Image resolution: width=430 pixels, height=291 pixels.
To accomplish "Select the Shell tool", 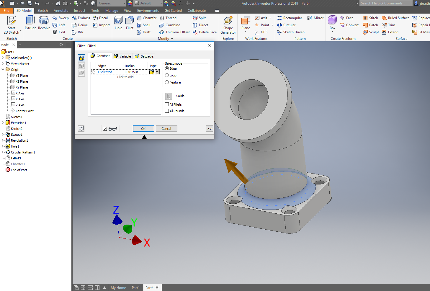I will click(x=143, y=25).
